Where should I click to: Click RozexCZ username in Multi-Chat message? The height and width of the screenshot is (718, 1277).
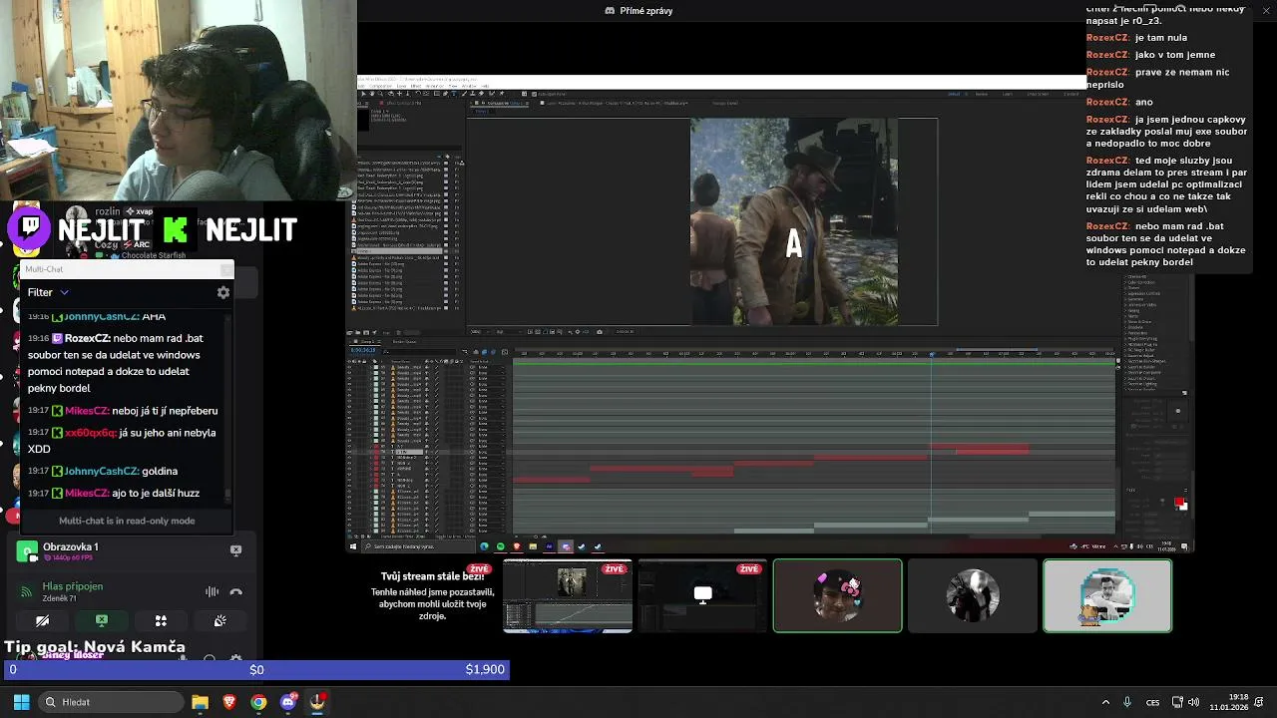pos(87,338)
